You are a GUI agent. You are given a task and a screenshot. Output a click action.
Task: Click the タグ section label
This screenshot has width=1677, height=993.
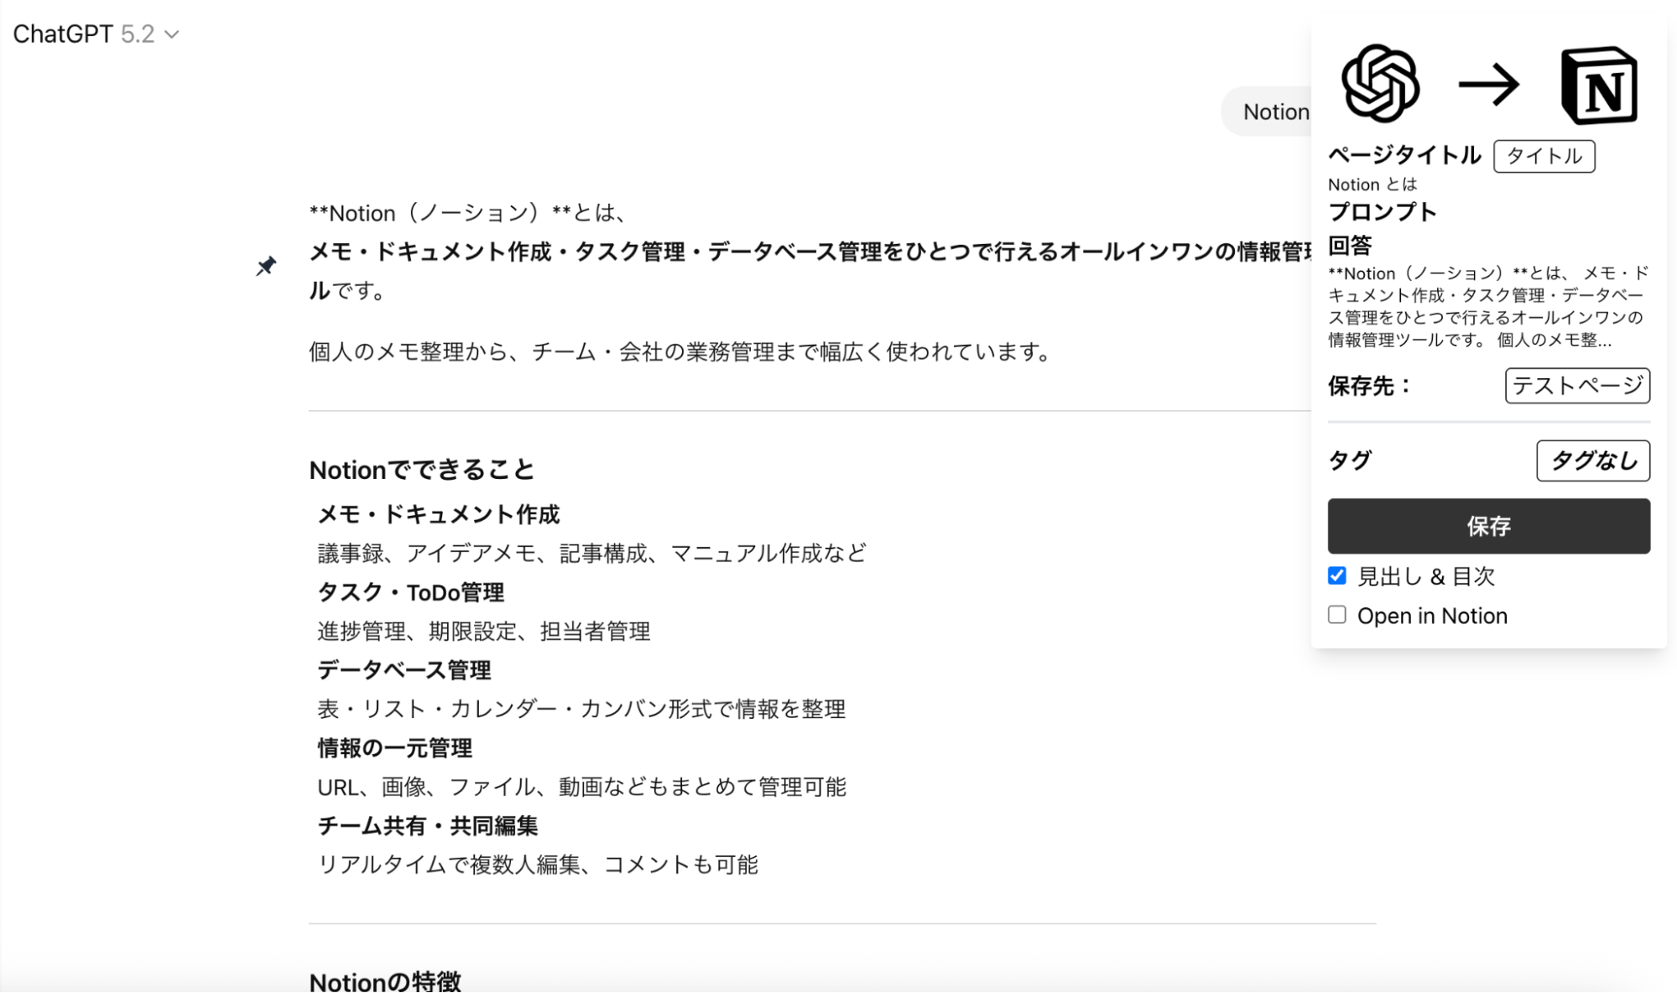[1349, 460]
